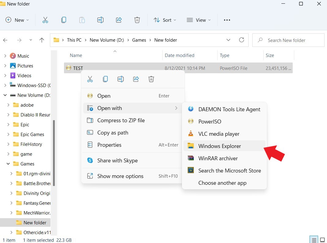Click the folder icon in the address bar
The width and height of the screenshot is (327, 243).
tap(56, 40)
